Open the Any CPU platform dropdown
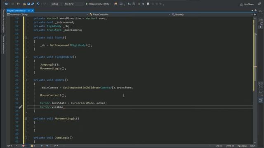This screenshot has width=264, height=148. point(74,4)
